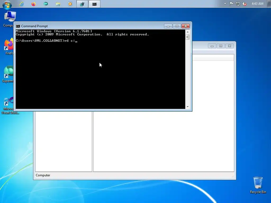Open the 4:43 AM clock

pyautogui.click(x=257, y=4)
